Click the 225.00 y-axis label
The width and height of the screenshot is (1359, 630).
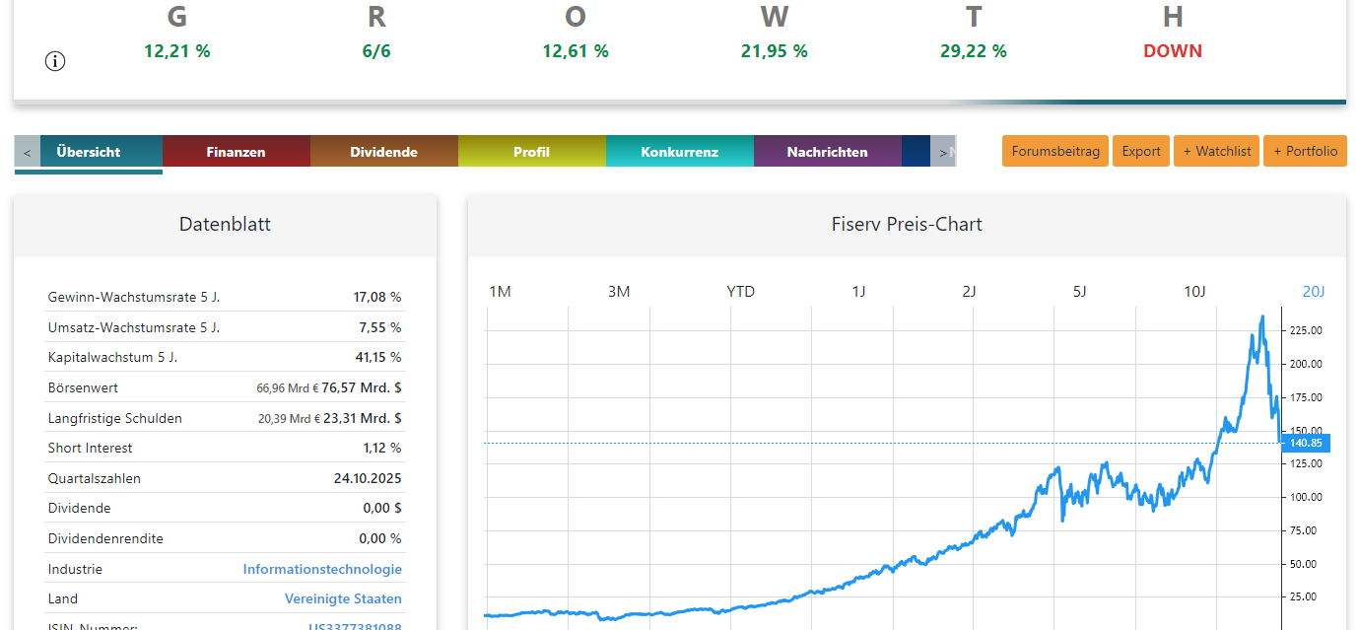coord(1306,330)
